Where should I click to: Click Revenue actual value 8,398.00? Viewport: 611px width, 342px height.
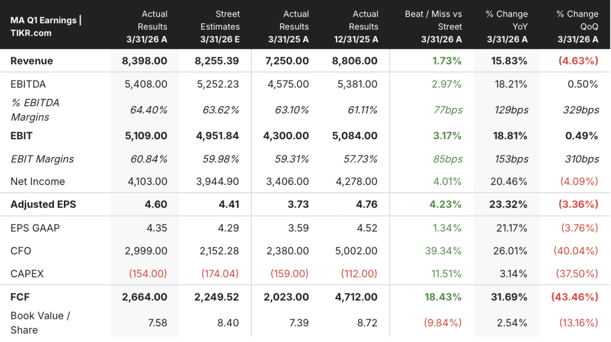[144, 61]
